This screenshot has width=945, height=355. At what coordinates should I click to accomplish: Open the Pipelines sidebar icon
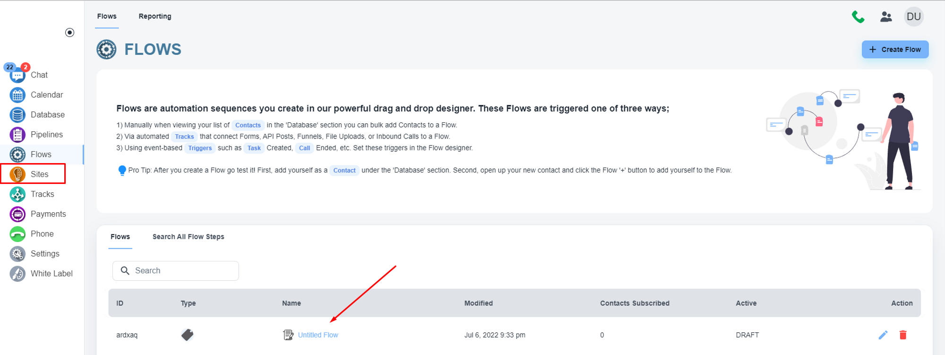17,135
